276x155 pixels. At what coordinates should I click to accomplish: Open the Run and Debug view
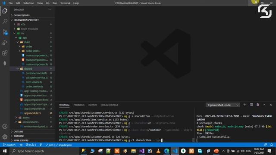tap(5, 42)
